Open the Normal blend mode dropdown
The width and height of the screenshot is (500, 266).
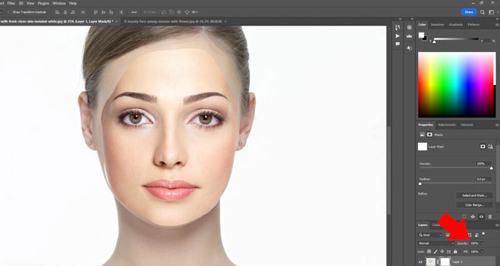tap(436, 243)
